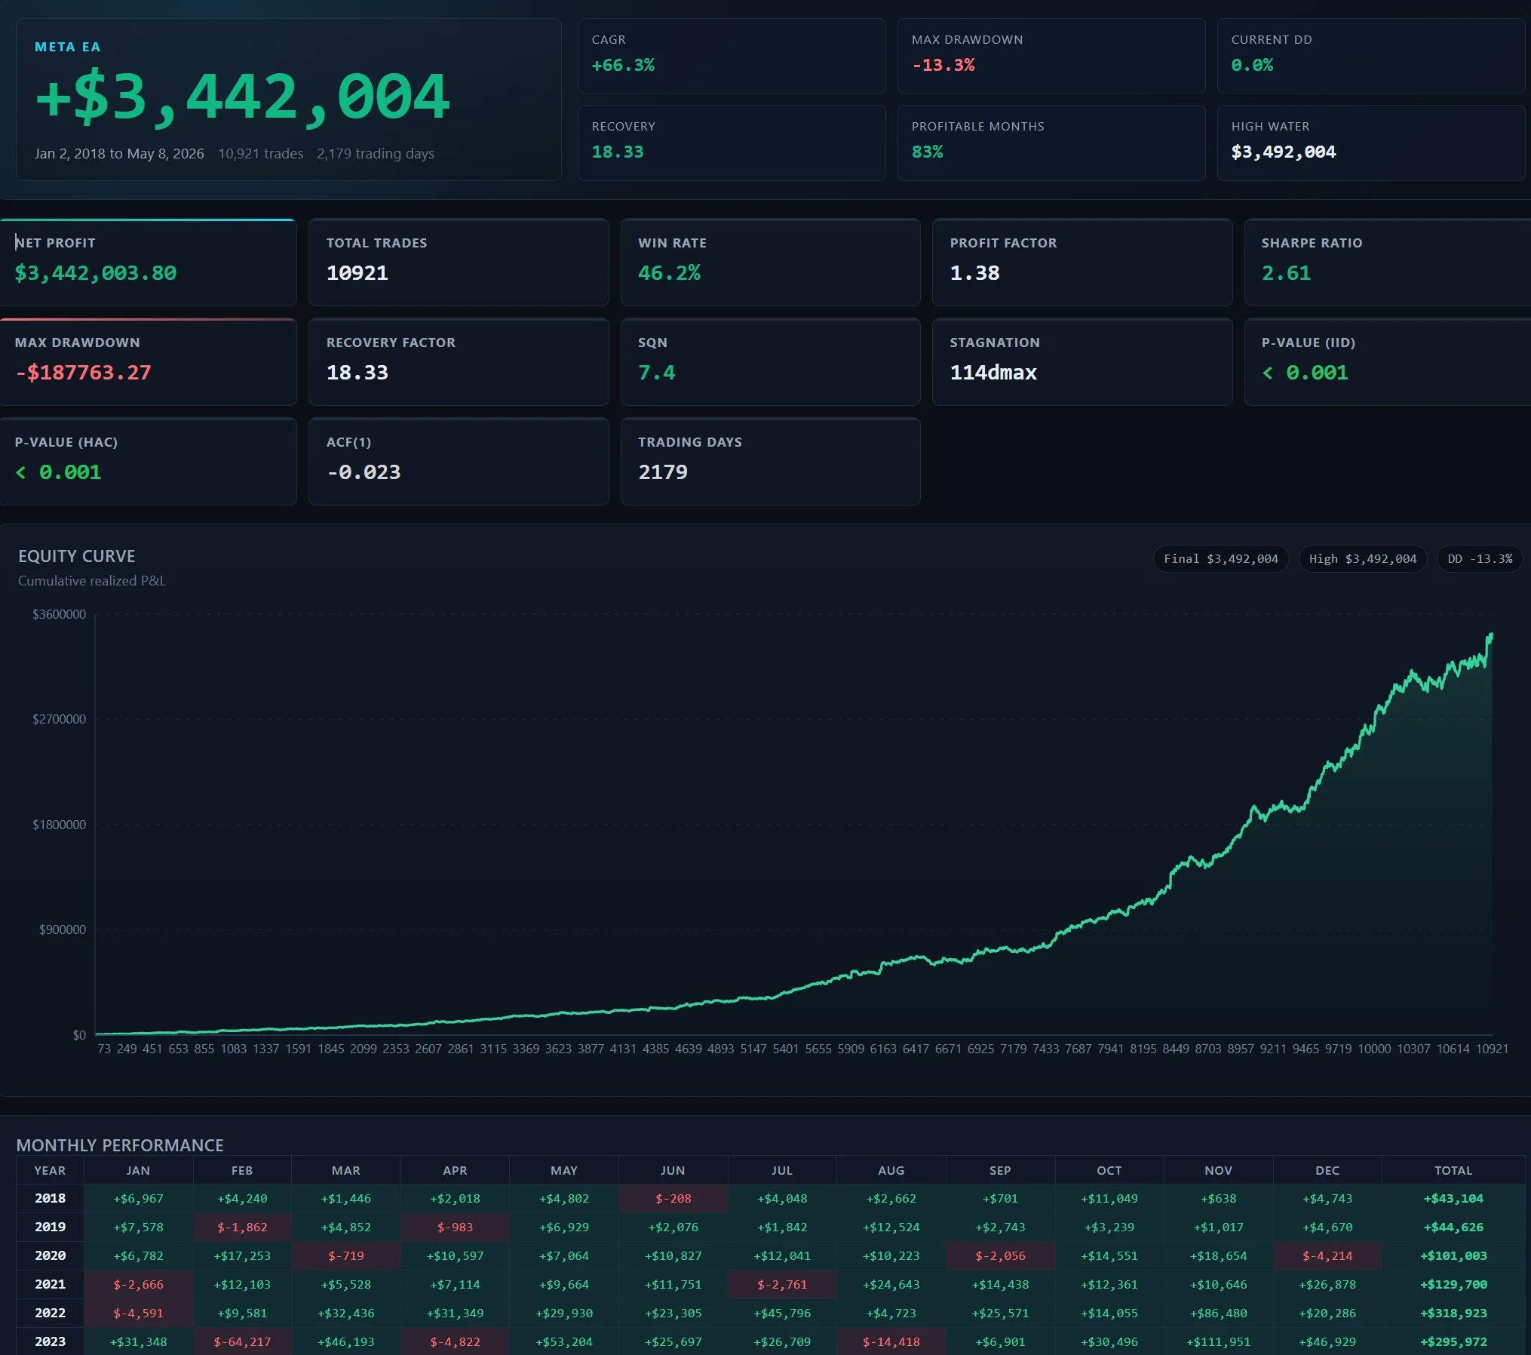This screenshot has width=1531, height=1355.
Task: Click the Cumulative realized P&L subtitle
Action: pos(92,581)
